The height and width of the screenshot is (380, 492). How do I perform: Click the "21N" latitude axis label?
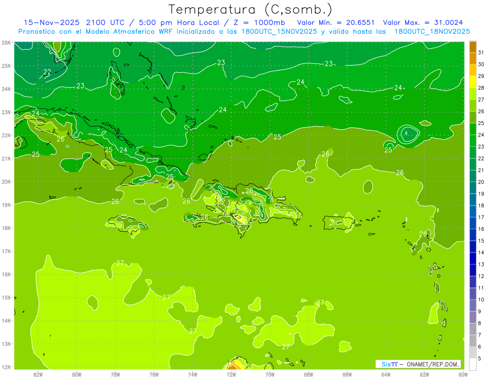tap(6, 159)
